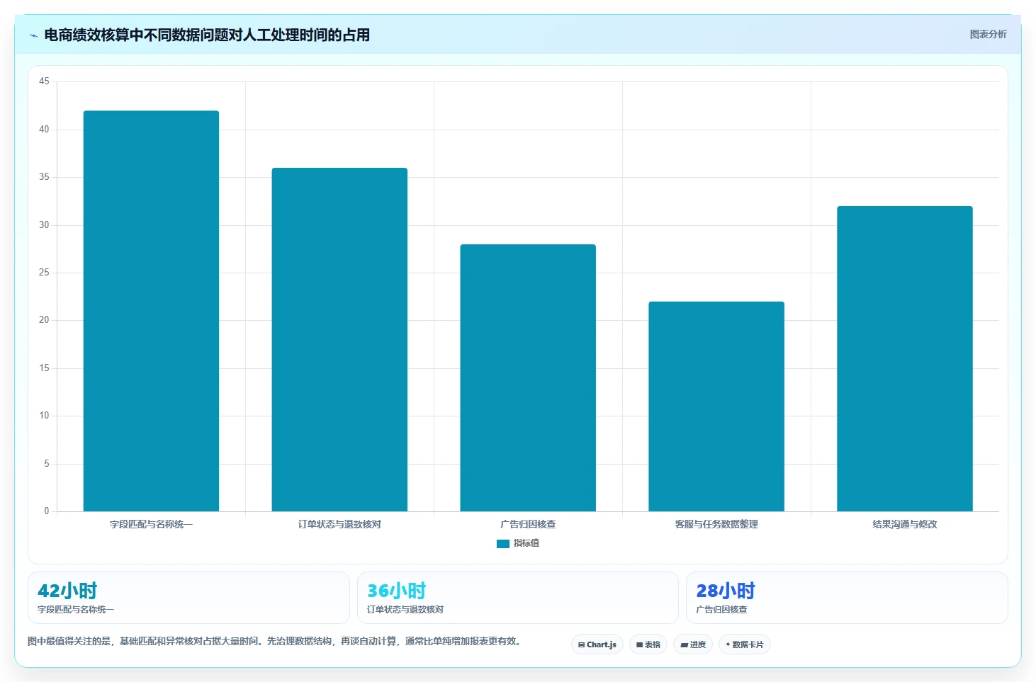Click the 图表分析 label in the header
This screenshot has width=1036, height=682.
988,34
